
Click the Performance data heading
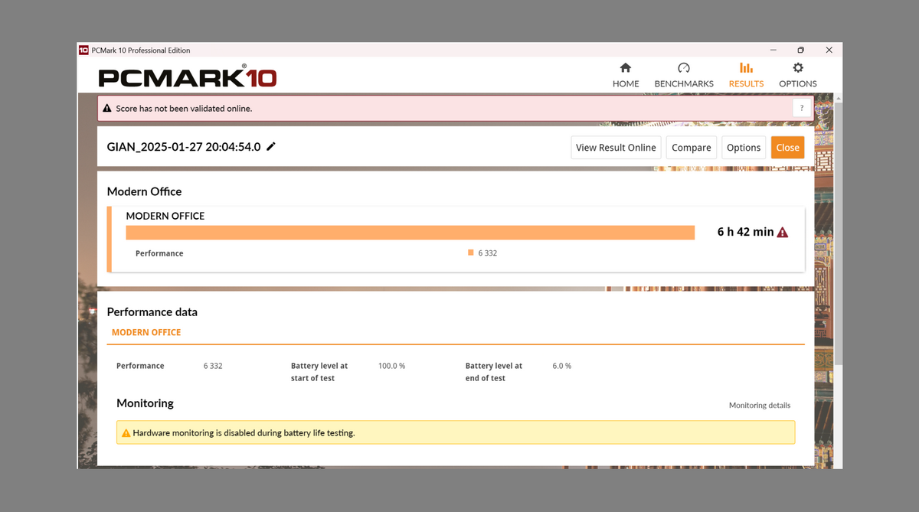pyautogui.click(x=152, y=312)
